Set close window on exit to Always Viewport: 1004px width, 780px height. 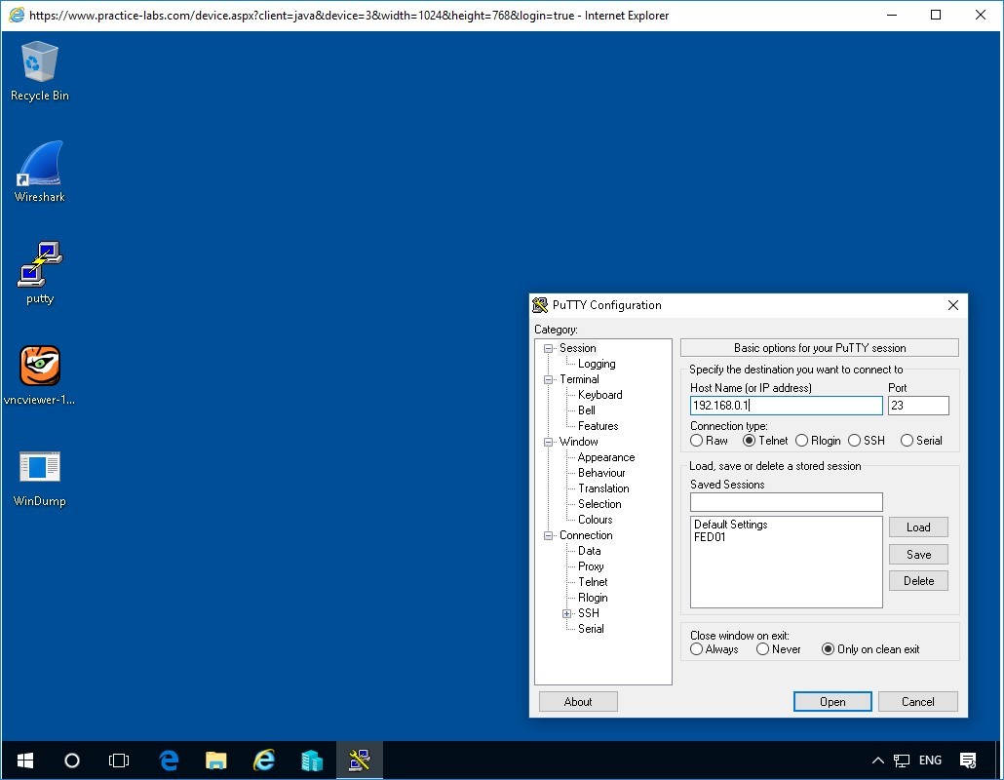coord(714,649)
